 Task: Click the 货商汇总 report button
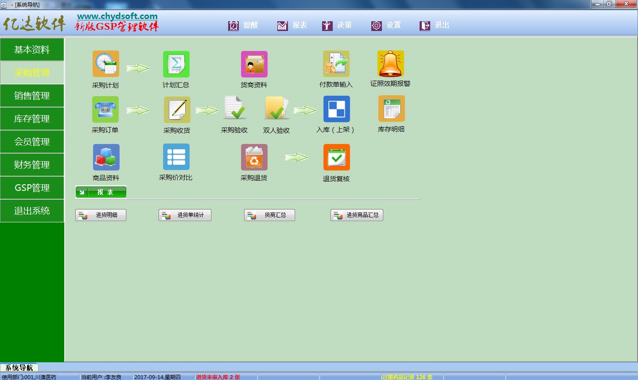tap(269, 215)
